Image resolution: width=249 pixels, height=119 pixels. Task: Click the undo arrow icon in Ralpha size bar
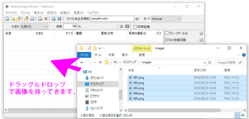(121, 27)
